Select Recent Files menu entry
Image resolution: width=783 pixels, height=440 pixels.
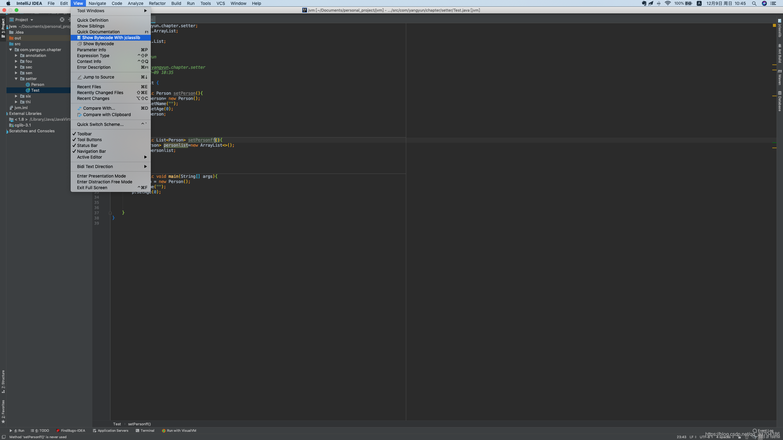[110, 87]
